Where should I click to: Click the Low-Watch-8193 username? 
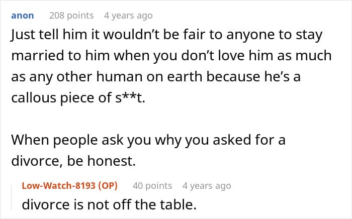pyautogui.click(x=59, y=186)
